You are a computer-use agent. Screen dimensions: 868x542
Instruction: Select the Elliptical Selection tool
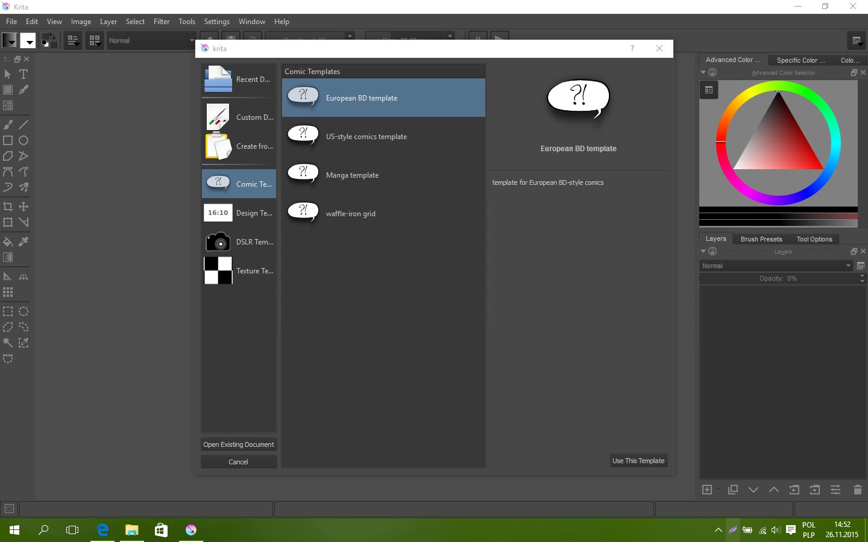(x=24, y=311)
